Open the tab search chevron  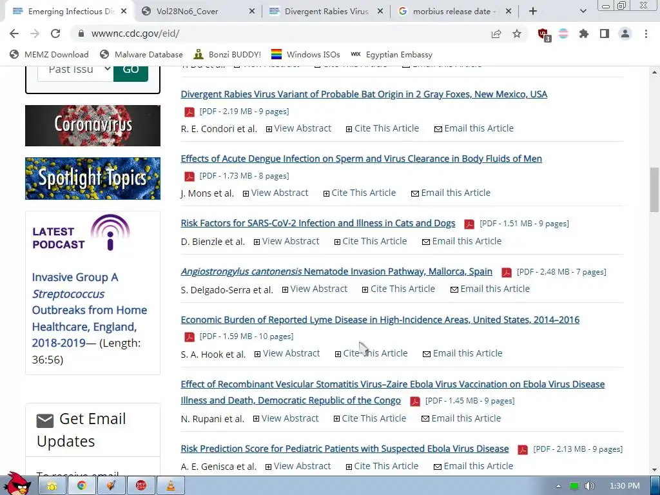pos(583,12)
